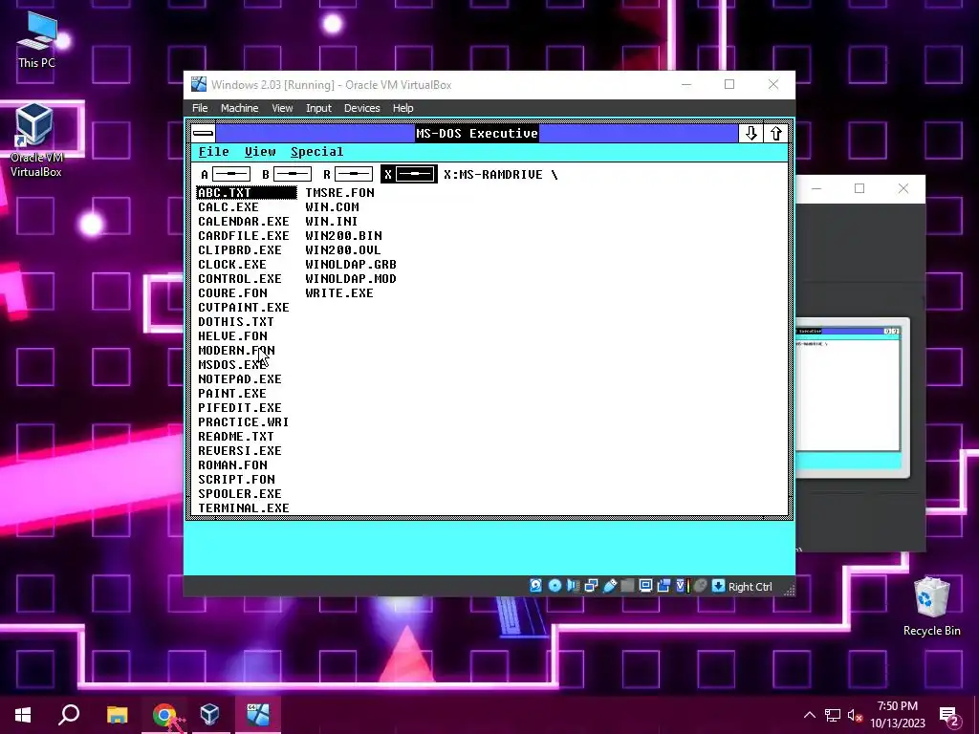Click the keyboard capture host key icon
The width and height of the screenshot is (979, 734).
718,586
